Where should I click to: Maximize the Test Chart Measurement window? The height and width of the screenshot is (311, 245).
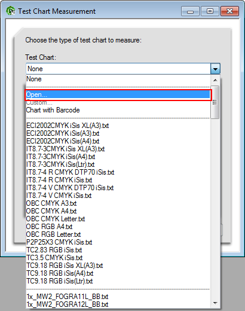[210, 11]
